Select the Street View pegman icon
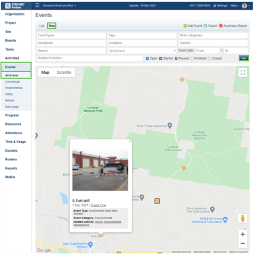This screenshot has height=256, width=253. pos(243,218)
